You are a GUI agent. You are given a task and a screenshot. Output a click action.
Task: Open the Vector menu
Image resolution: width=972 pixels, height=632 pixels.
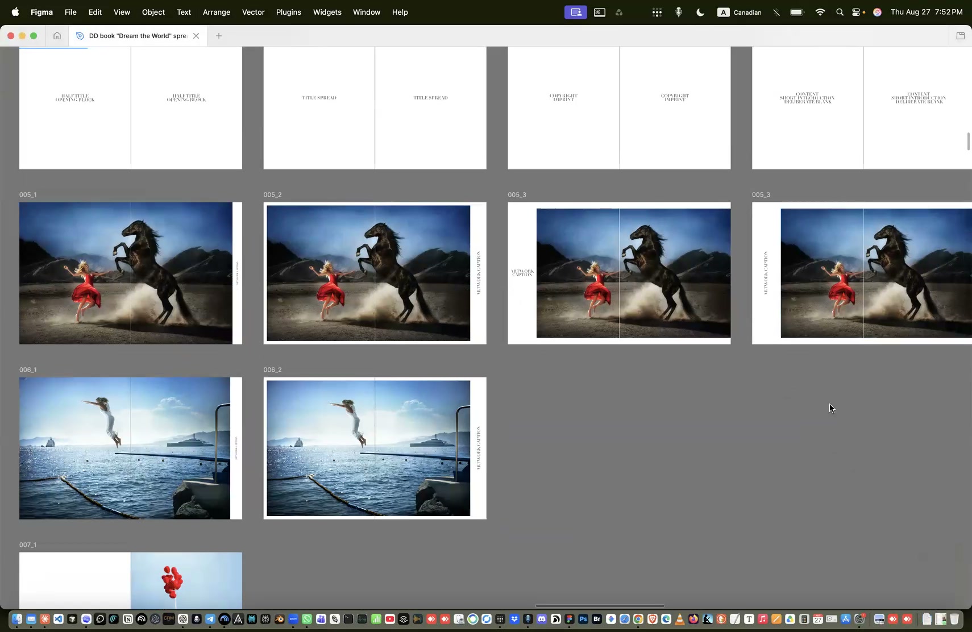tap(254, 12)
